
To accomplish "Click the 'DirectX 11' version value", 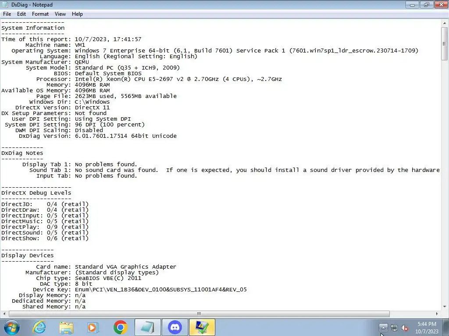I will pyautogui.click(x=92, y=108).
